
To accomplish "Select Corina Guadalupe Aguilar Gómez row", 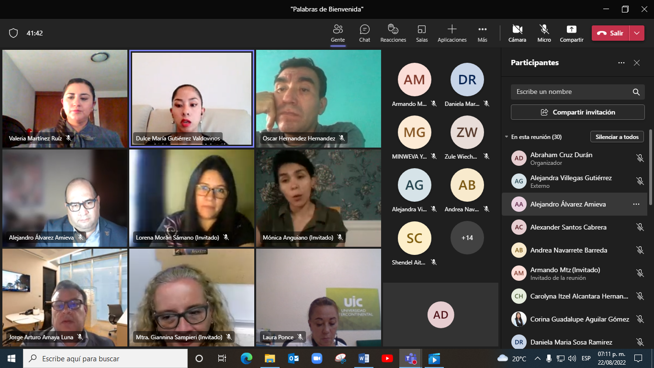I will pos(575,319).
